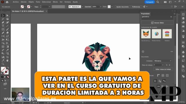Open the Redondo brush profile dropdown
Viewport: 186px width, 104px height.
click(83, 7)
